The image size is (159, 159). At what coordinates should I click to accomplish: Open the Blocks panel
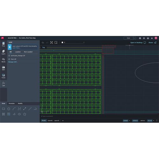coord(3,60)
